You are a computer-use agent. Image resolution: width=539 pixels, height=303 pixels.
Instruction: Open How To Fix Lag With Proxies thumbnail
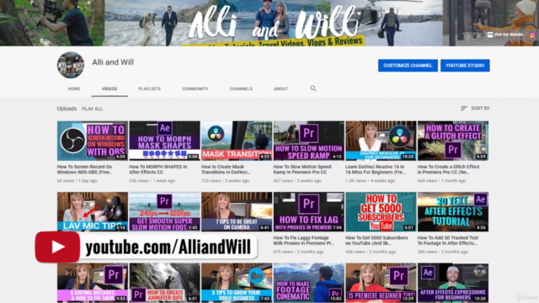pyautogui.click(x=309, y=211)
